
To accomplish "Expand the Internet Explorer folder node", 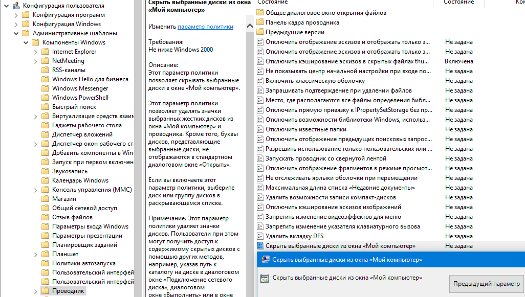I will point(35,52).
